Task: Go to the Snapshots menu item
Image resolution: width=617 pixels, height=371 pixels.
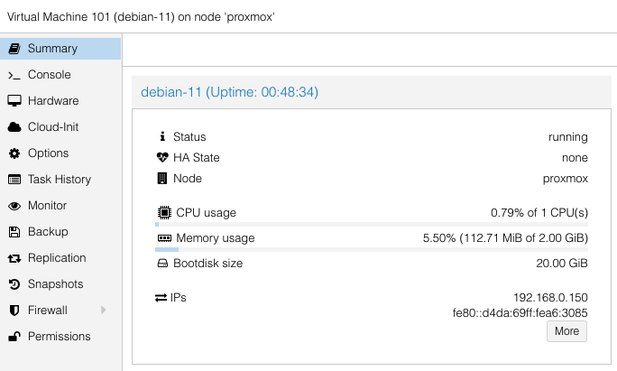Action: [55, 284]
